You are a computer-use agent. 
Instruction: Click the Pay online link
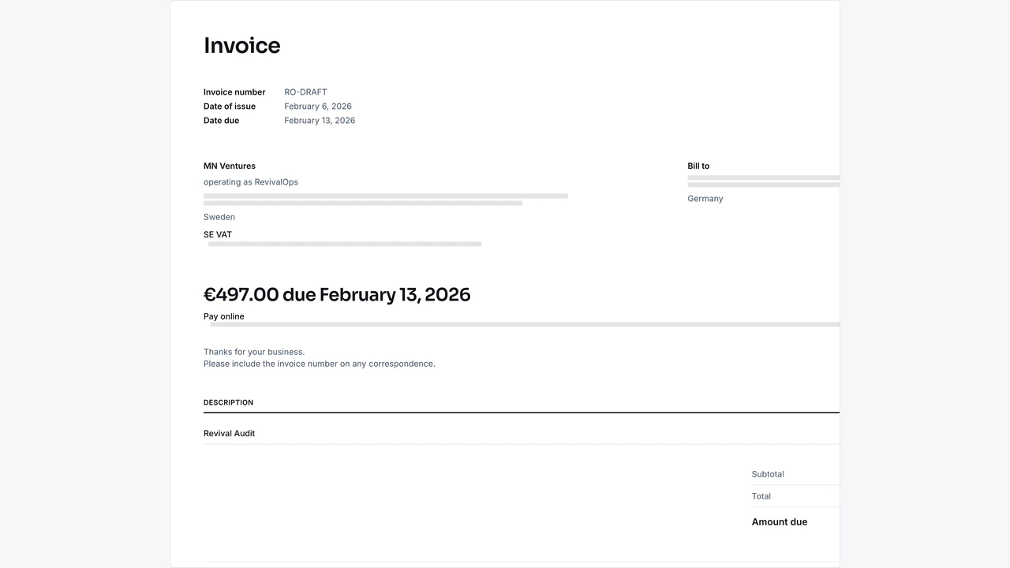(x=223, y=316)
